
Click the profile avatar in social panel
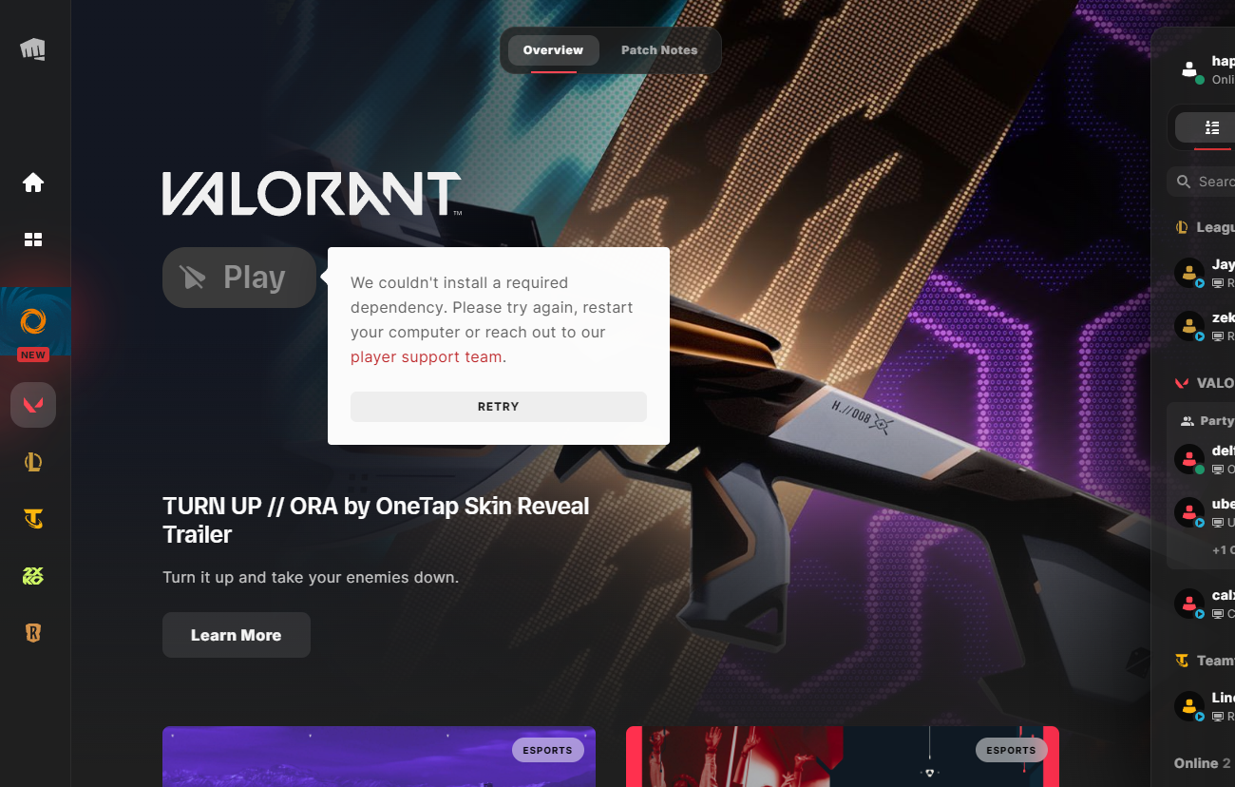pos(1189,69)
